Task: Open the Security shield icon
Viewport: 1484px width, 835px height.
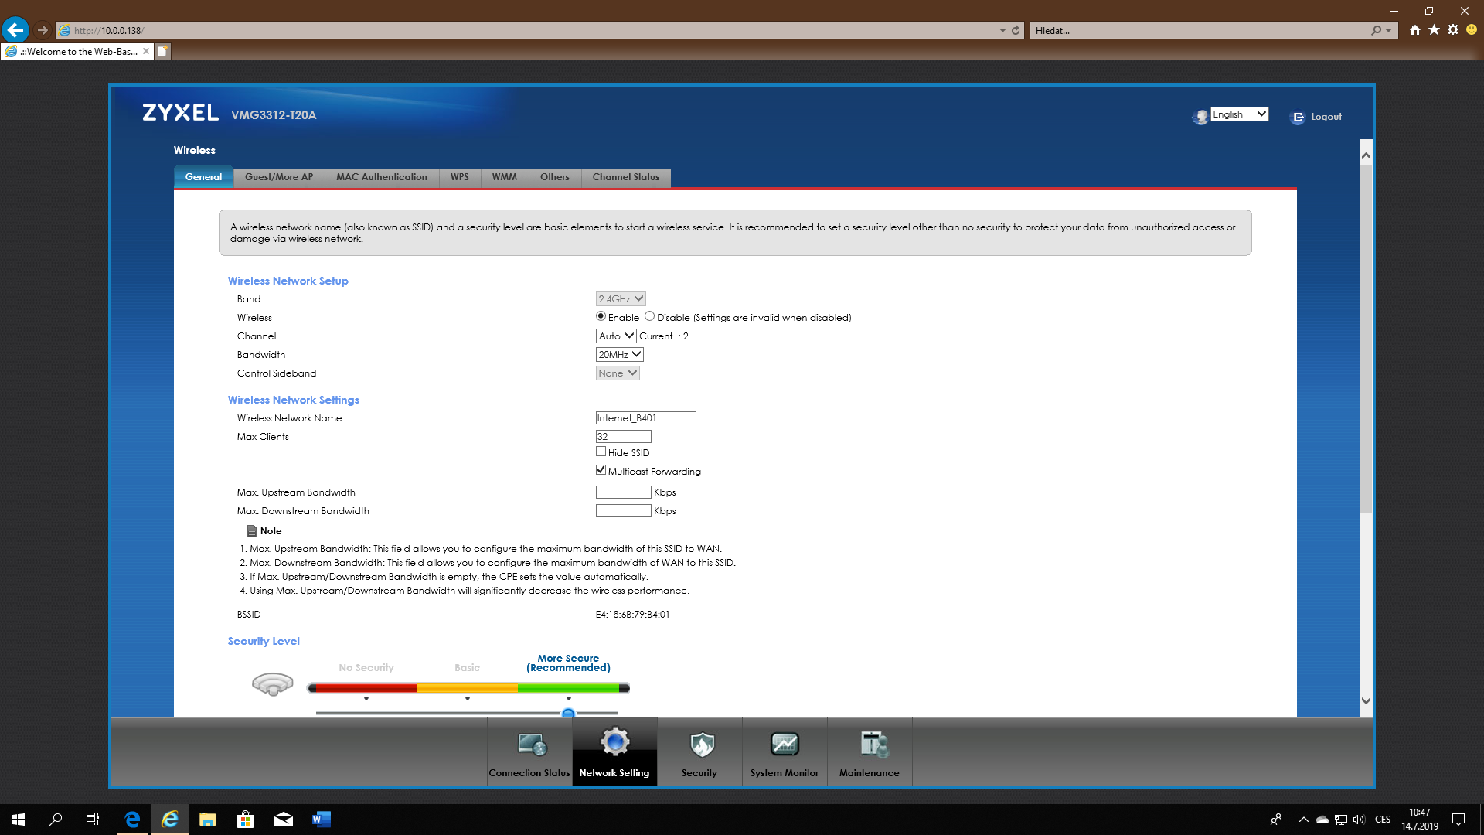Action: point(700,745)
